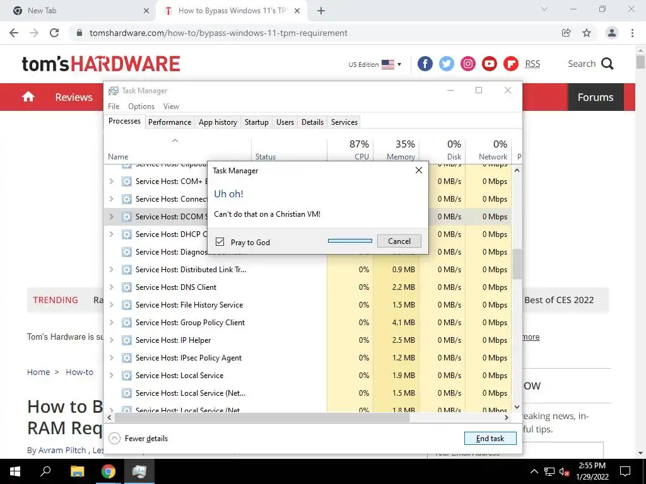Open the Reviews nav link
This screenshot has width=646, height=484.
[x=74, y=97]
